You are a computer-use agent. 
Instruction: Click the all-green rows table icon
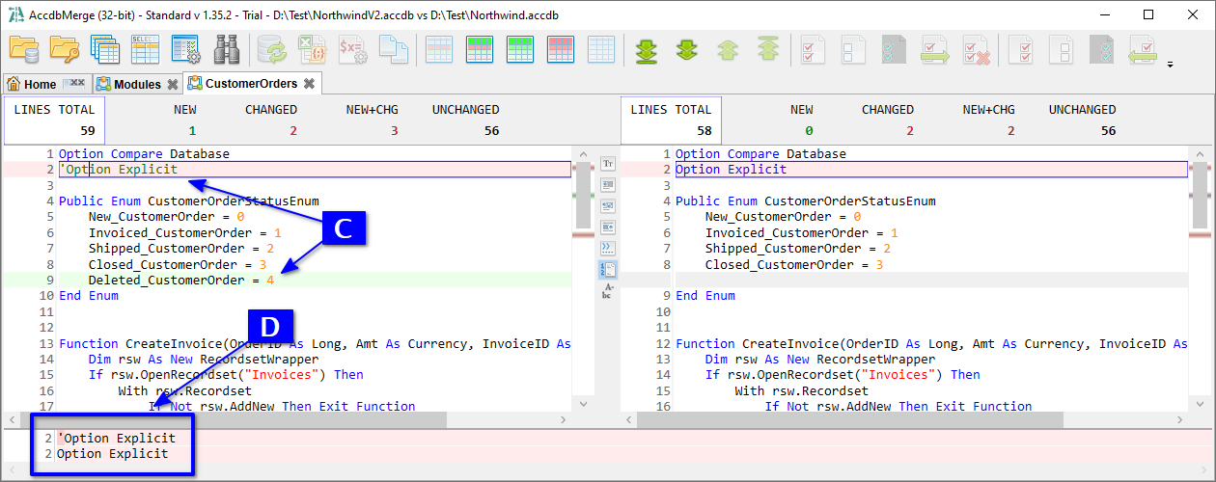click(520, 48)
